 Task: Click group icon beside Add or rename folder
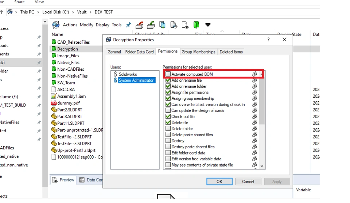point(254,86)
